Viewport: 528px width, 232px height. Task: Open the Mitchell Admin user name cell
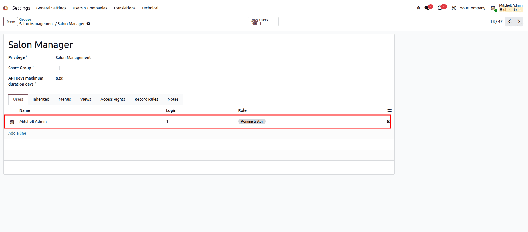click(33, 122)
